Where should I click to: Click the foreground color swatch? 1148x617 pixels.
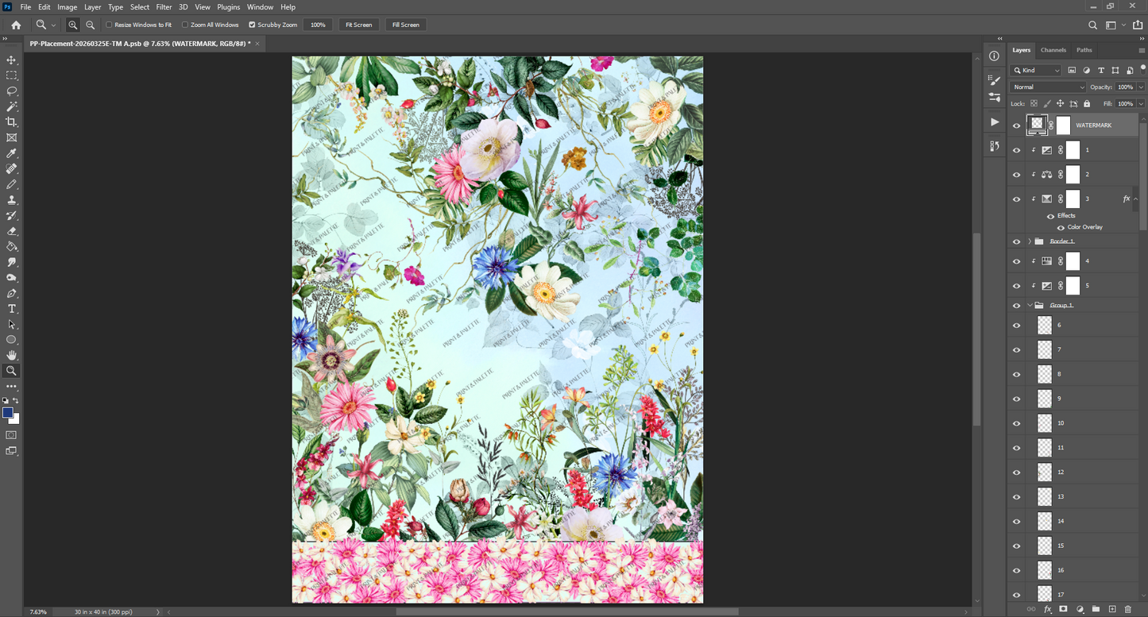8,413
